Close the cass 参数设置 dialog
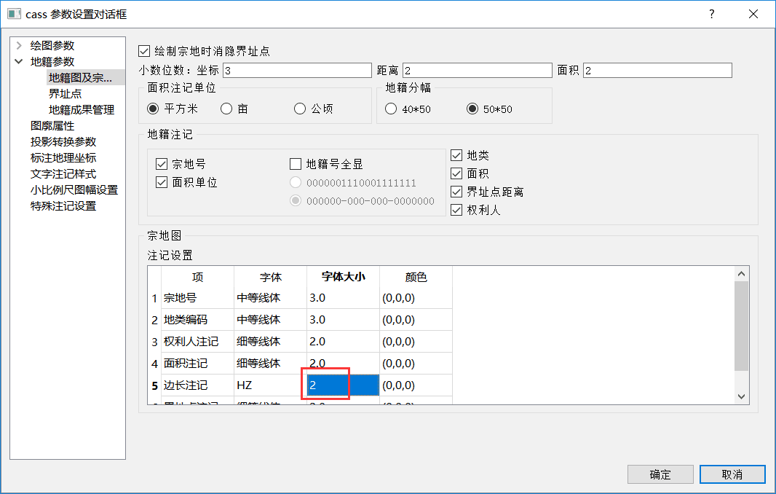 click(753, 14)
